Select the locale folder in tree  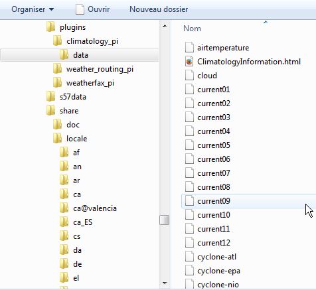tap(76, 139)
